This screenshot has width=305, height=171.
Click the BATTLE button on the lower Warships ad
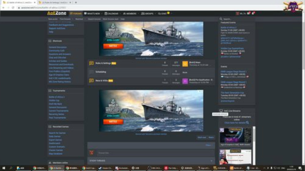113,121
